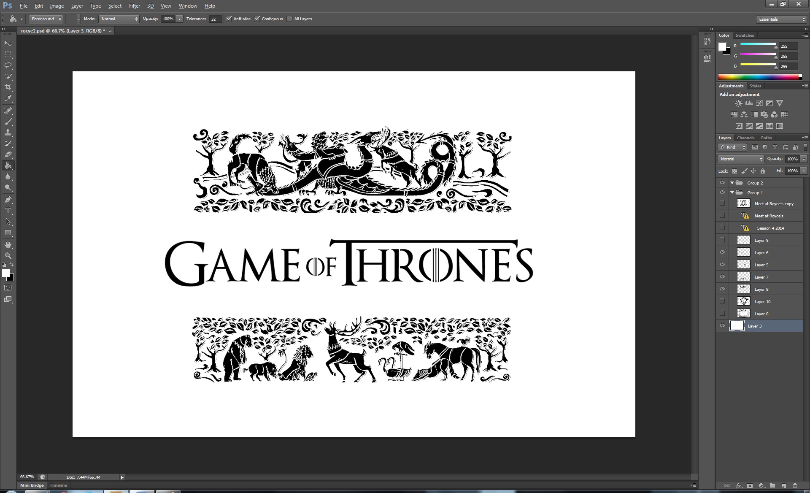Screen dimensions: 810x493
Task: Switch to the Swatches tab
Action: pyautogui.click(x=745, y=35)
